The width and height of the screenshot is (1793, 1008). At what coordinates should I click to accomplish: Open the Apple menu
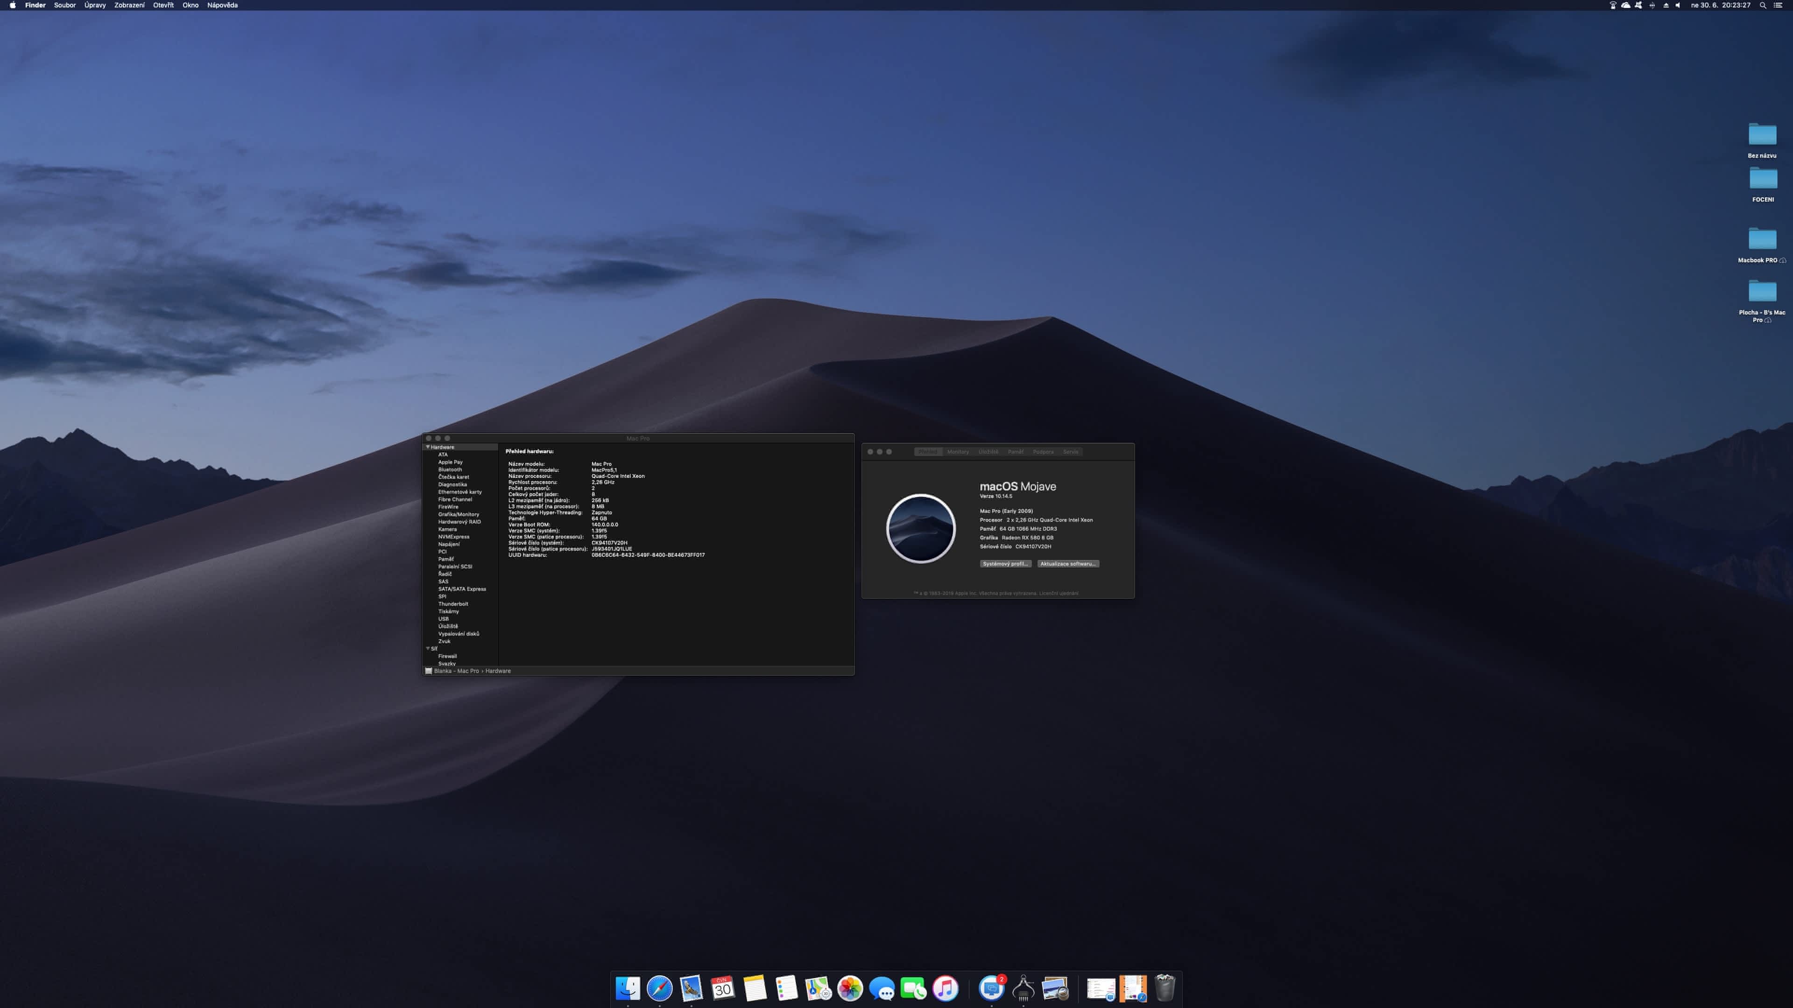[13, 5]
